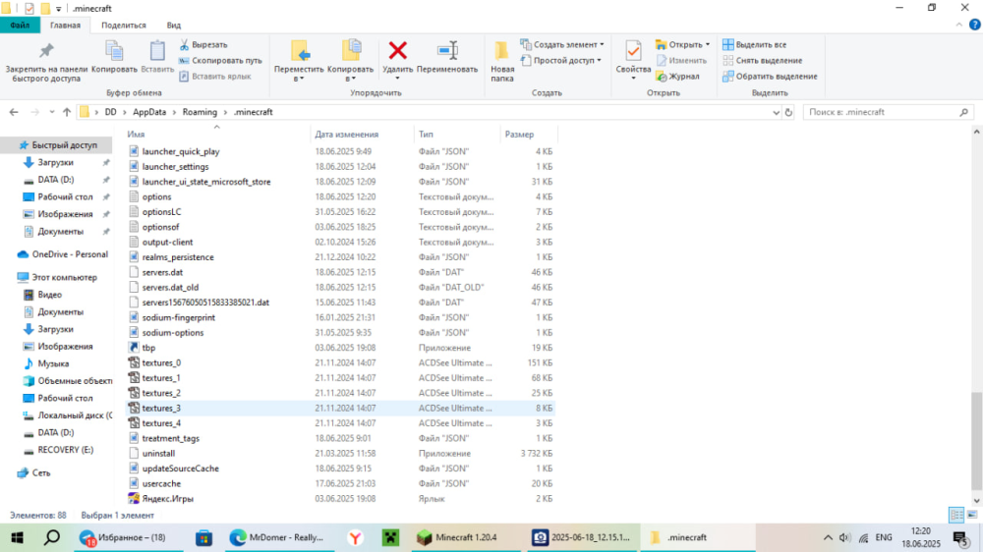
Task: Switch to View (Вид) ribbon tab
Action: click(174, 26)
